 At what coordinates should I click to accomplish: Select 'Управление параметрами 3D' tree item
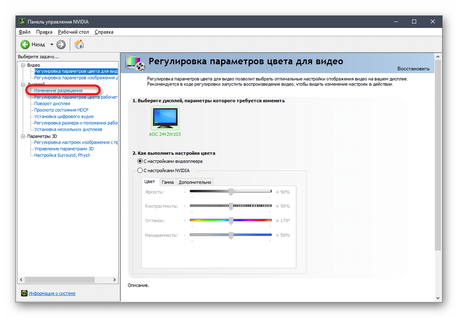64,149
